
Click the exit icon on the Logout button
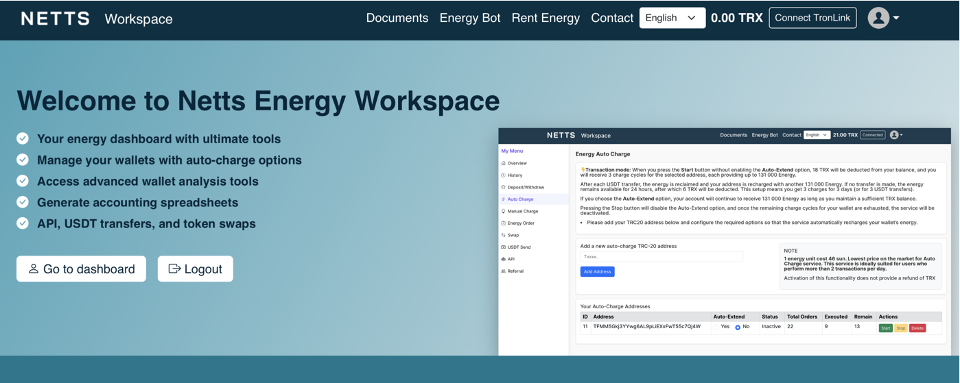(x=174, y=269)
